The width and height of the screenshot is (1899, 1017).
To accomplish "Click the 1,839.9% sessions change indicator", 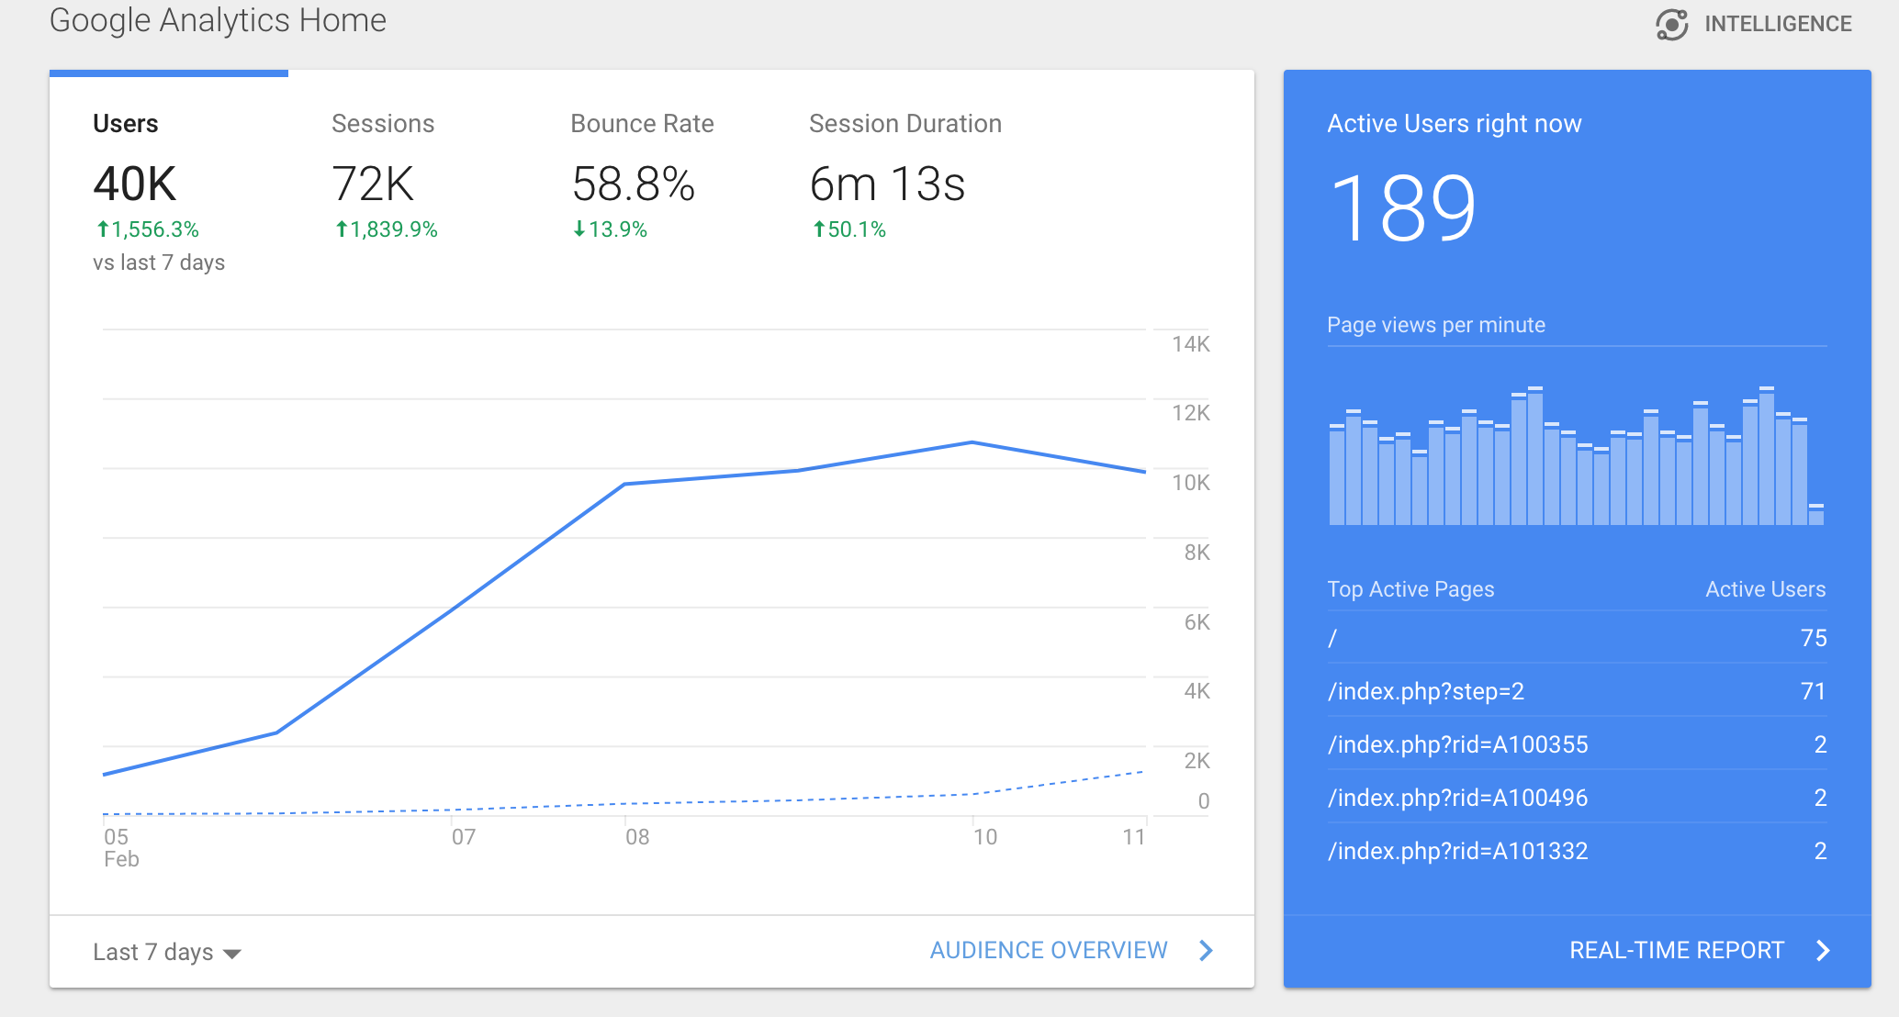I will coord(386,229).
